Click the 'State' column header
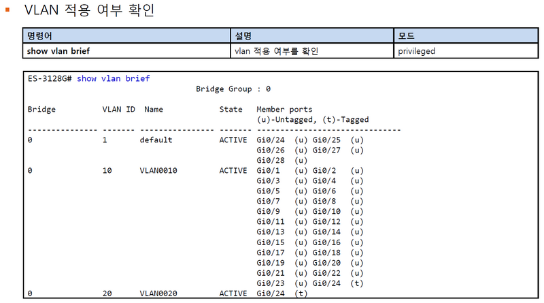 coord(231,110)
